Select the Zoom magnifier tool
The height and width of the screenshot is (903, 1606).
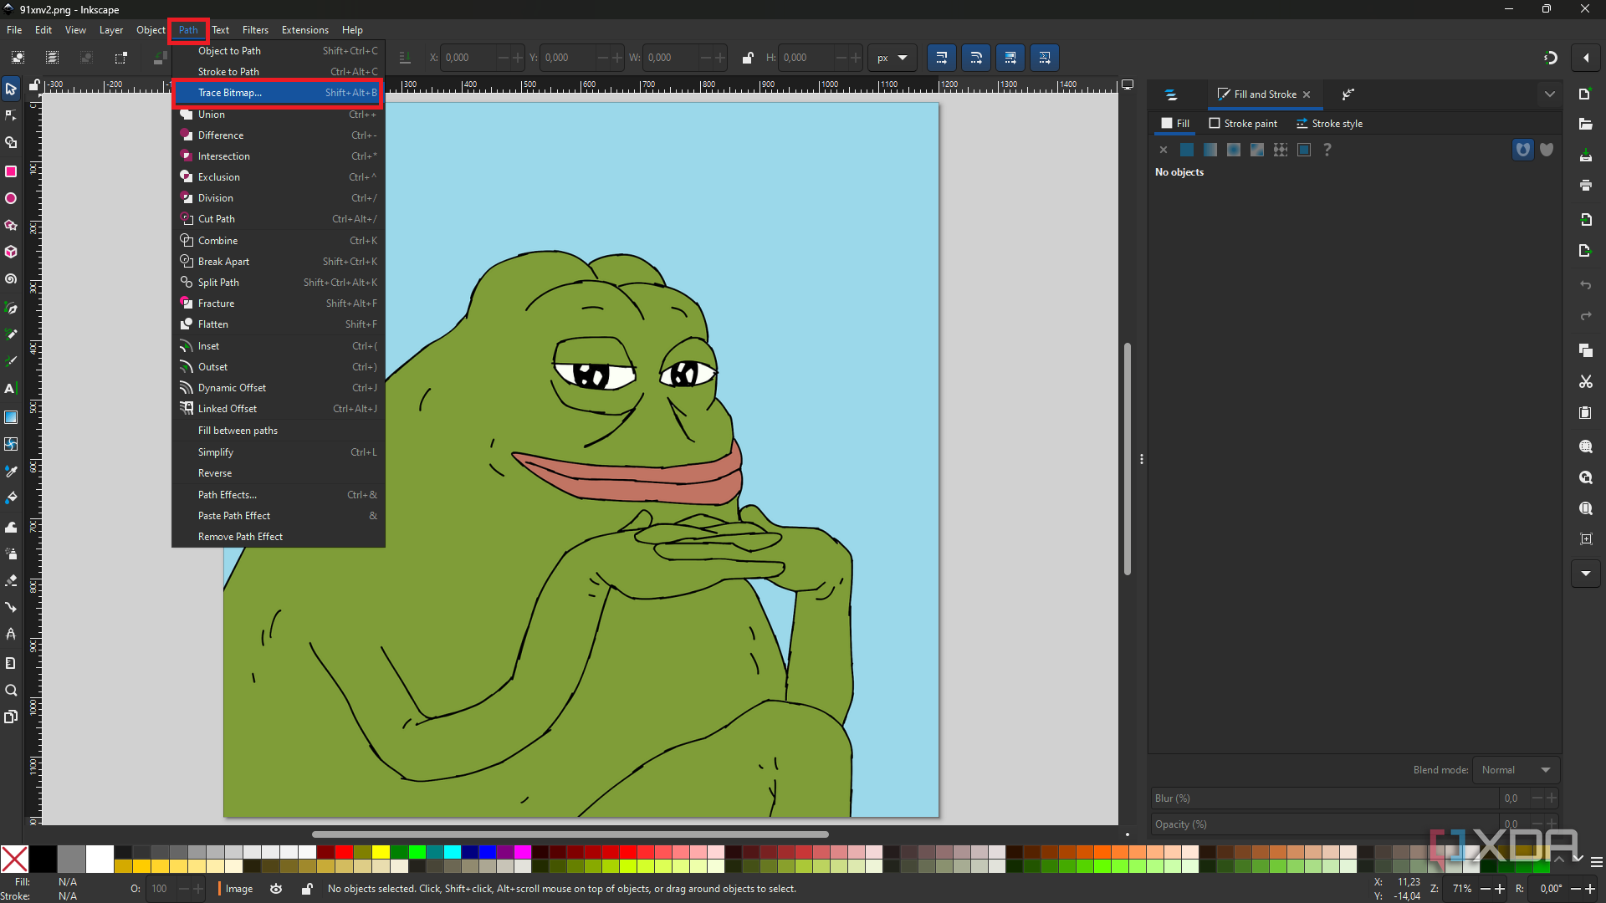(11, 690)
